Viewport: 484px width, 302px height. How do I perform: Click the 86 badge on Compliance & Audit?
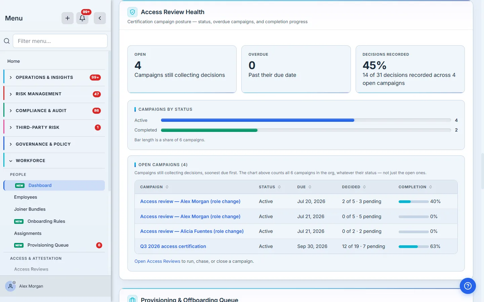(x=97, y=111)
